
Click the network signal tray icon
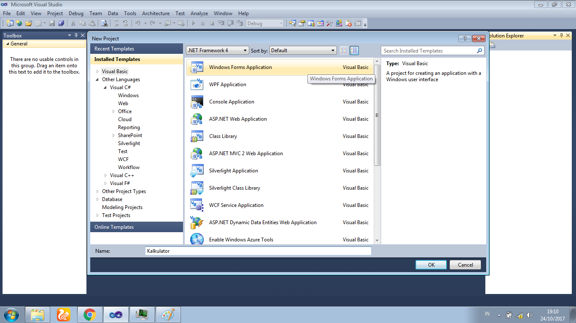(519, 315)
